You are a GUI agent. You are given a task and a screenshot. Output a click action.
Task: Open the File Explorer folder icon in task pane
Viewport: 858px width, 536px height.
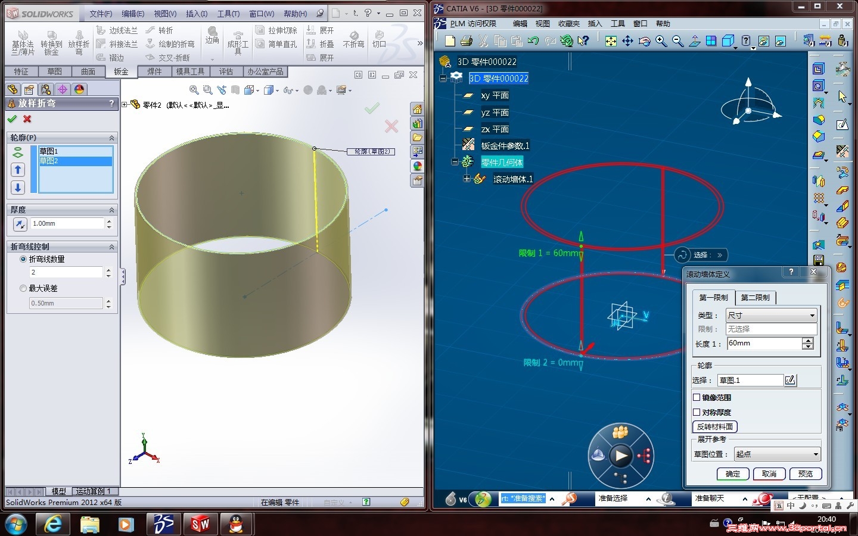tap(417, 138)
